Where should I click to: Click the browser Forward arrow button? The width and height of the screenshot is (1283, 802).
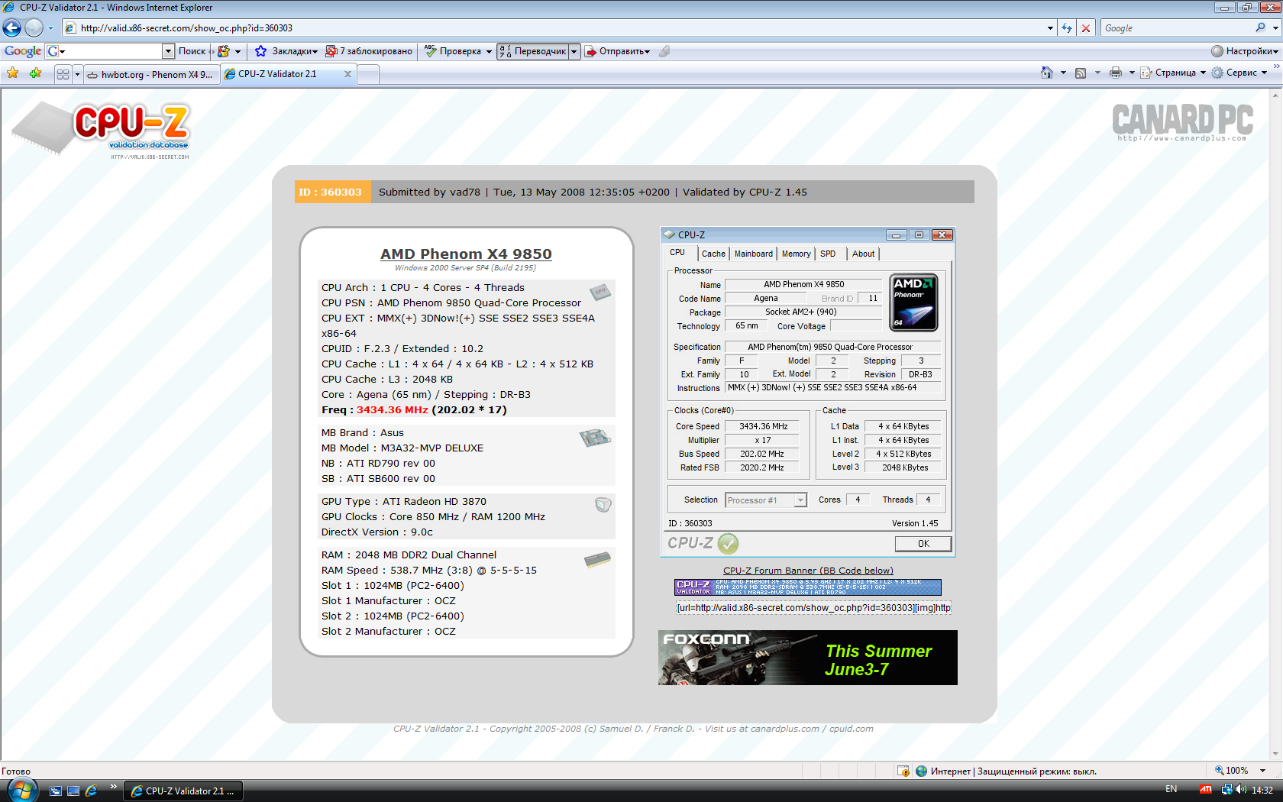(34, 28)
